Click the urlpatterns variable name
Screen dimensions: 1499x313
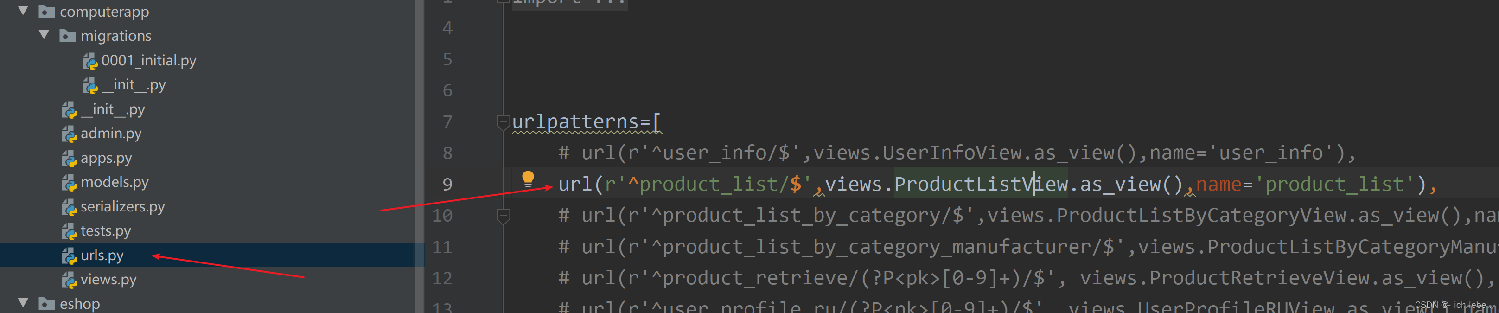(575, 121)
